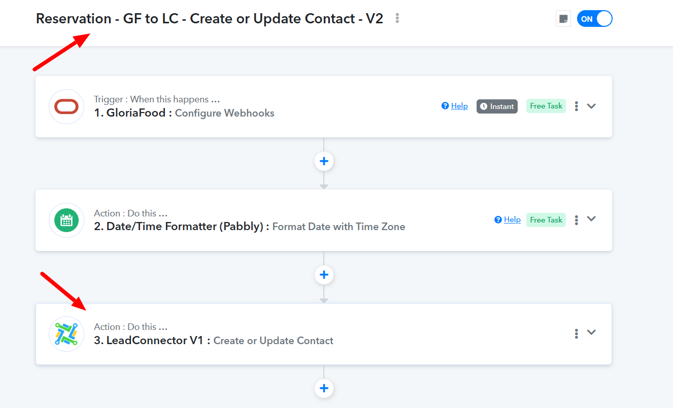Click the Date/Time Formatter calendar icon
This screenshot has width=673, height=408.
tap(66, 220)
